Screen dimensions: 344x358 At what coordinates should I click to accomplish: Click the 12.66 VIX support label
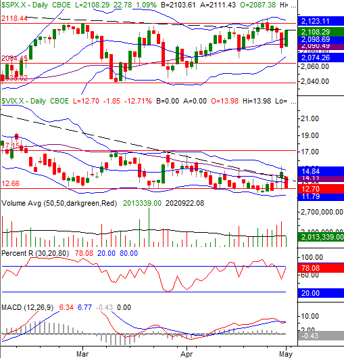[11, 183]
